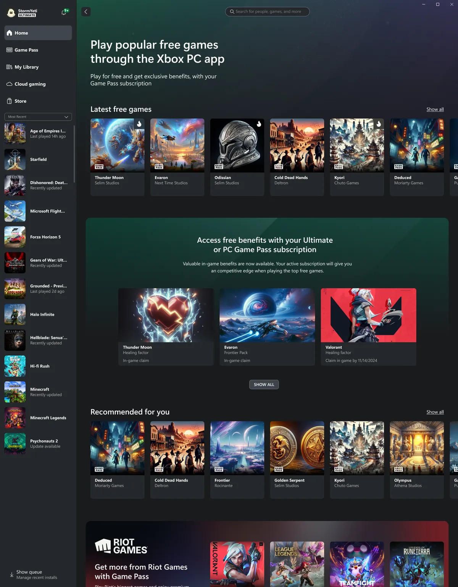The height and width of the screenshot is (587, 458).
Task: Open Minecraft in the recent list
Action: tap(38, 392)
